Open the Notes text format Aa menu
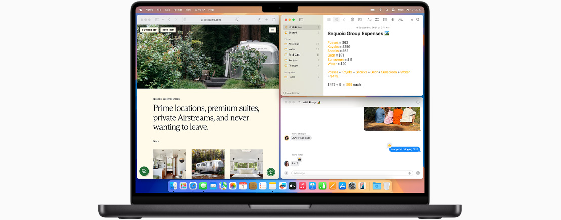561x220 pixels. (369, 20)
